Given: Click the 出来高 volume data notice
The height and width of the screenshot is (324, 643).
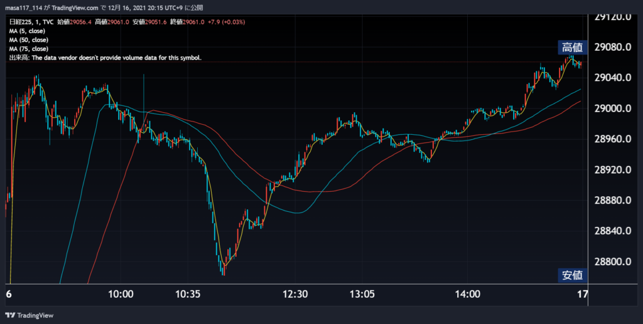Looking at the screenshot, I should click(105, 58).
